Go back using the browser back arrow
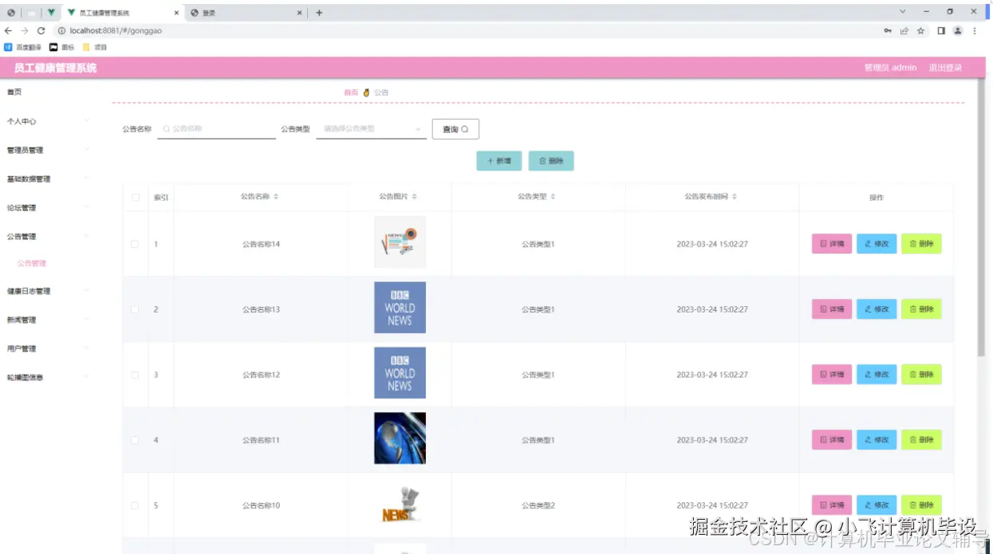Viewport: 993px width, 554px height. (x=9, y=30)
